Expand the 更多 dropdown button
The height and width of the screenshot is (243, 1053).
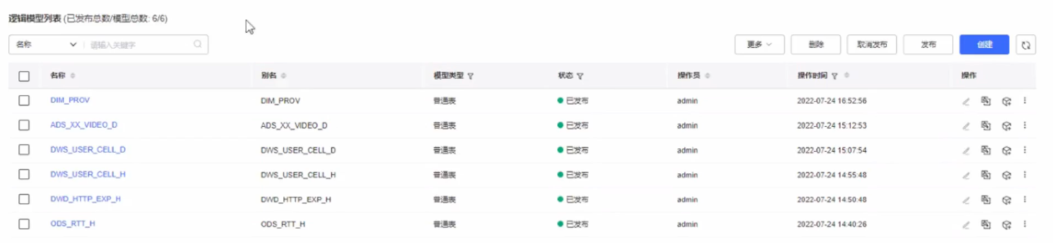pos(759,44)
